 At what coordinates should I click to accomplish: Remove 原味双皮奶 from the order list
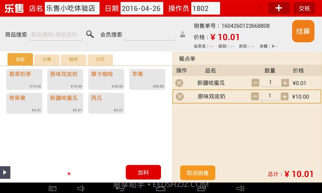[180, 96]
